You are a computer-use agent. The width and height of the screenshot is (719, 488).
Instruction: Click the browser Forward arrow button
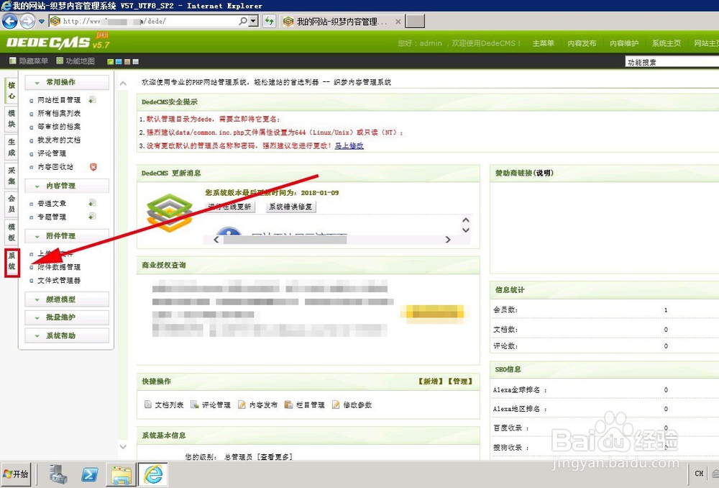[x=27, y=21]
